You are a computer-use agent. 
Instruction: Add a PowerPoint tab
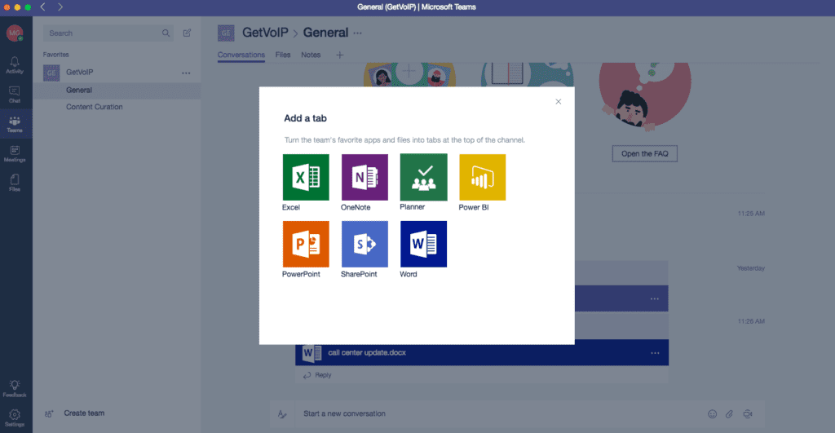tap(306, 244)
